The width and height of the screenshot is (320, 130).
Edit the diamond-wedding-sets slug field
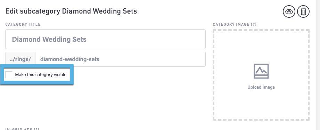pos(121,59)
